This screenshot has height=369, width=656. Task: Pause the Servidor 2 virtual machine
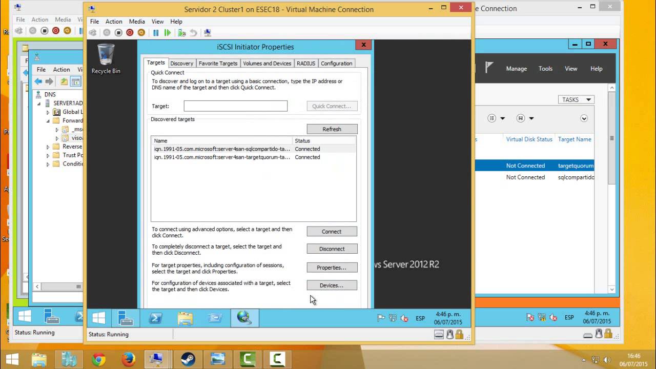pos(156,32)
